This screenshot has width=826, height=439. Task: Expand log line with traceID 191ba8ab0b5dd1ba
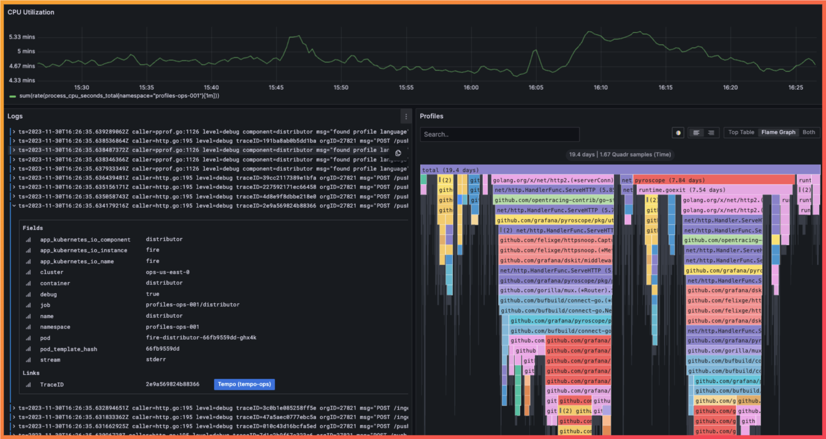(x=14, y=141)
